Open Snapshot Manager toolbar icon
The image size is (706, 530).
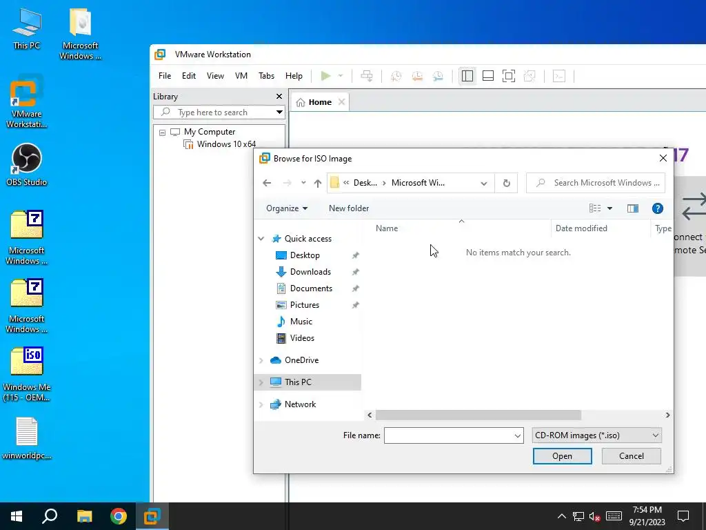(x=438, y=76)
